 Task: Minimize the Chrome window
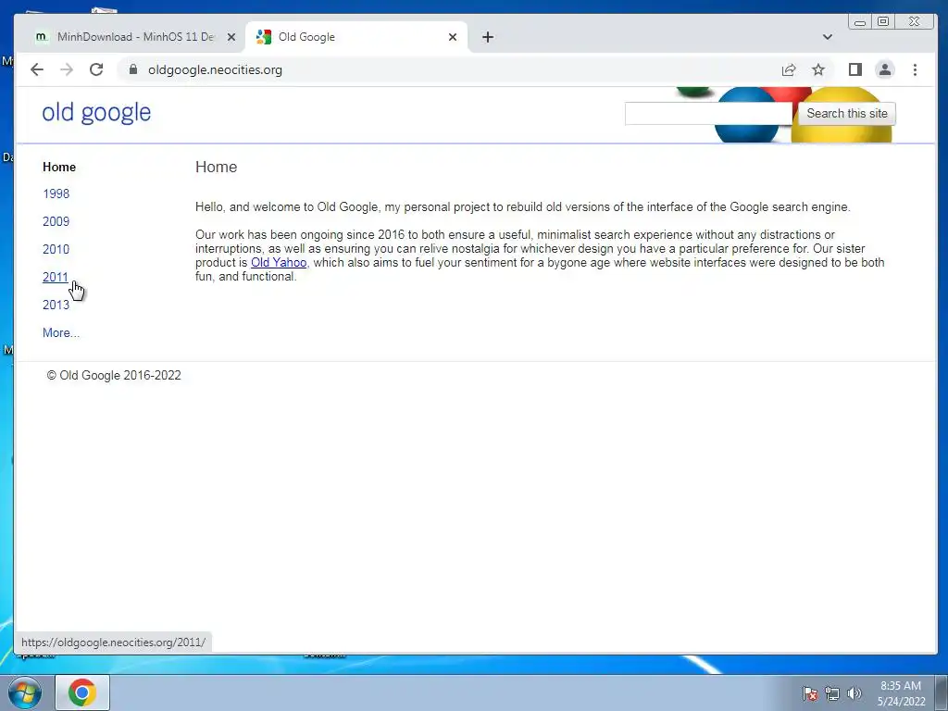pos(860,22)
